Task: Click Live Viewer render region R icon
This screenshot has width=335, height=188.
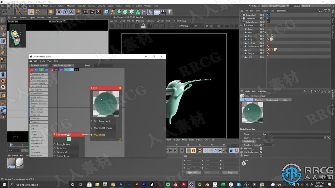Action: tap(131, 26)
